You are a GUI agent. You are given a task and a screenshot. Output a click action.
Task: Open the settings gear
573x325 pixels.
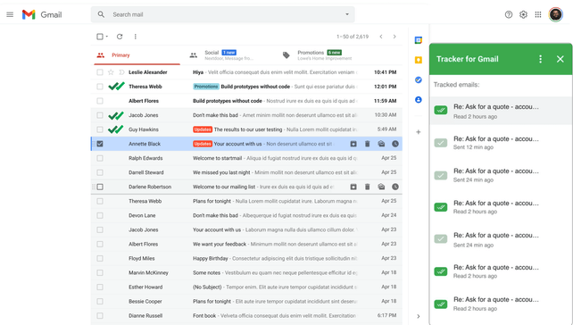[x=523, y=14]
